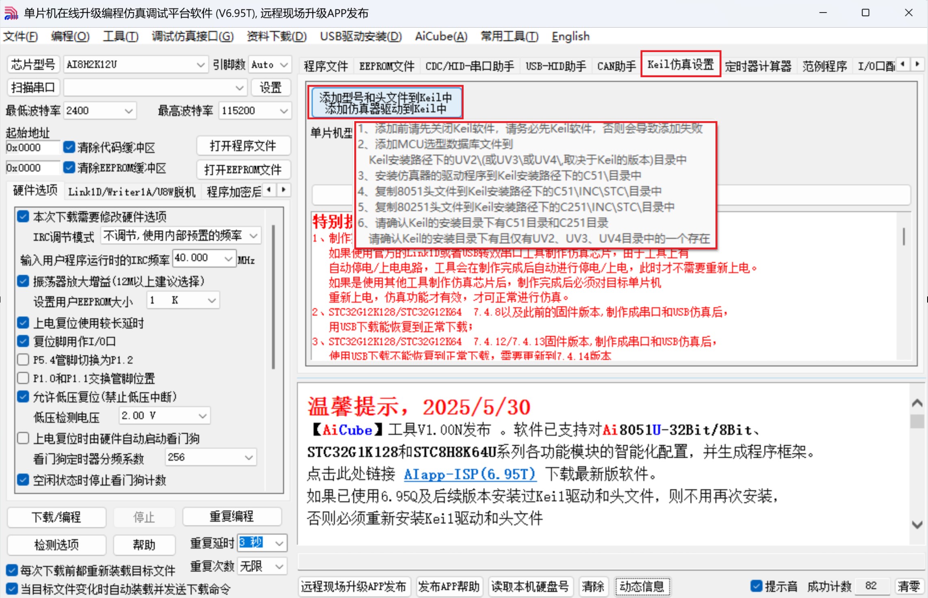Image resolution: width=928 pixels, height=598 pixels.
Task: Toggle 复位脚用作I/O口 checkbox
Action: (x=23, y=341)
